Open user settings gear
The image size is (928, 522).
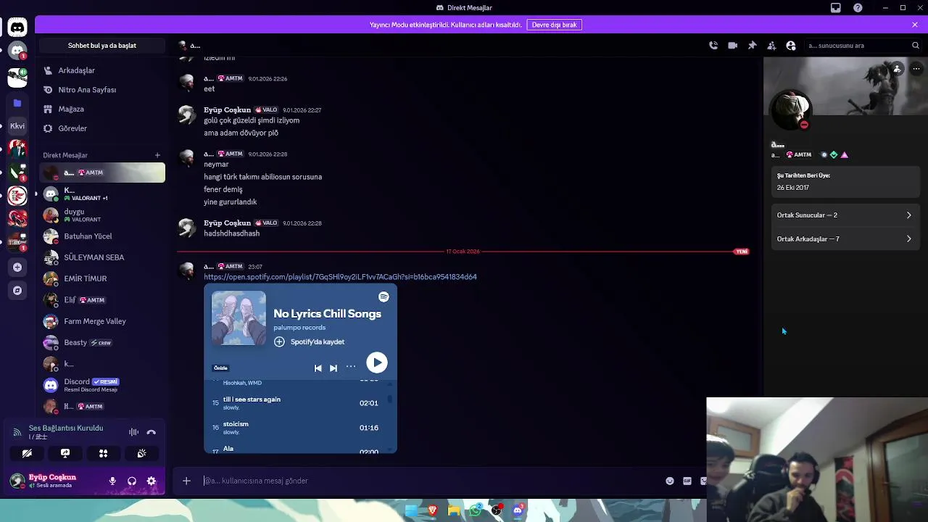pyautogui.click(x=152, y=481)
